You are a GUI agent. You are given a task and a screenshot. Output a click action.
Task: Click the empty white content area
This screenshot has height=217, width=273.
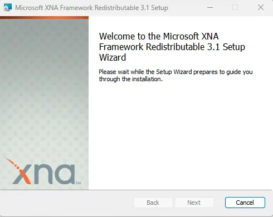[180, 135]
